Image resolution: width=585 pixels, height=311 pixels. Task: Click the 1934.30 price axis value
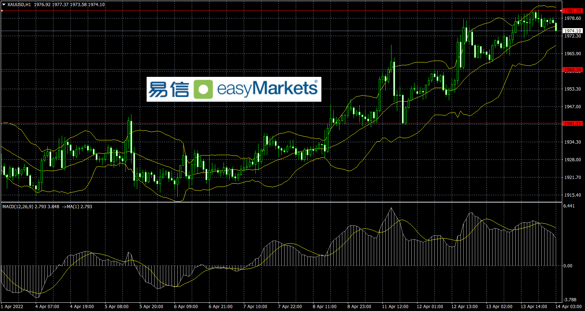click(573, 142)
